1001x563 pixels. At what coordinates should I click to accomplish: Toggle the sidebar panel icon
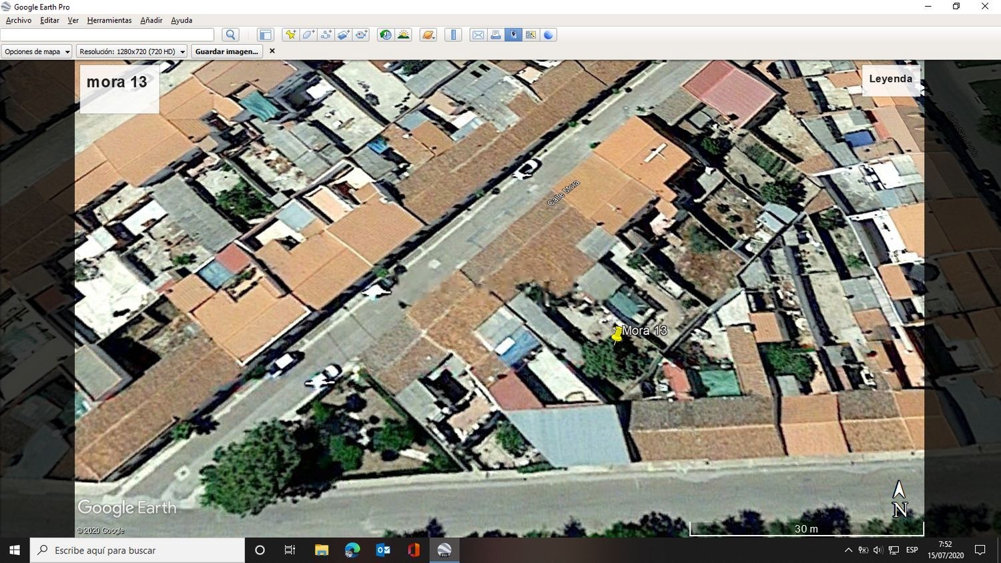coord(266,35)
